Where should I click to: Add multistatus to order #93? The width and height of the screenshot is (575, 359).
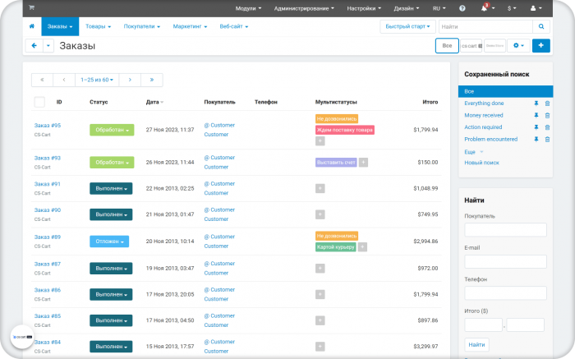363,162
